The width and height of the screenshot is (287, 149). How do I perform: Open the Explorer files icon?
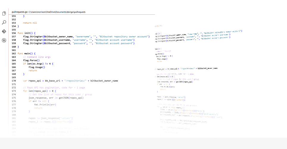point(4,13)
